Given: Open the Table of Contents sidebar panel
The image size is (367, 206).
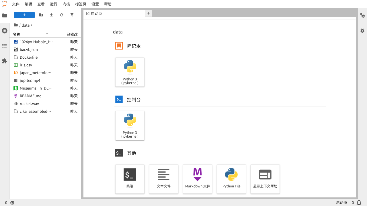Looking at the screenshot, I should [x=5, y=46].
